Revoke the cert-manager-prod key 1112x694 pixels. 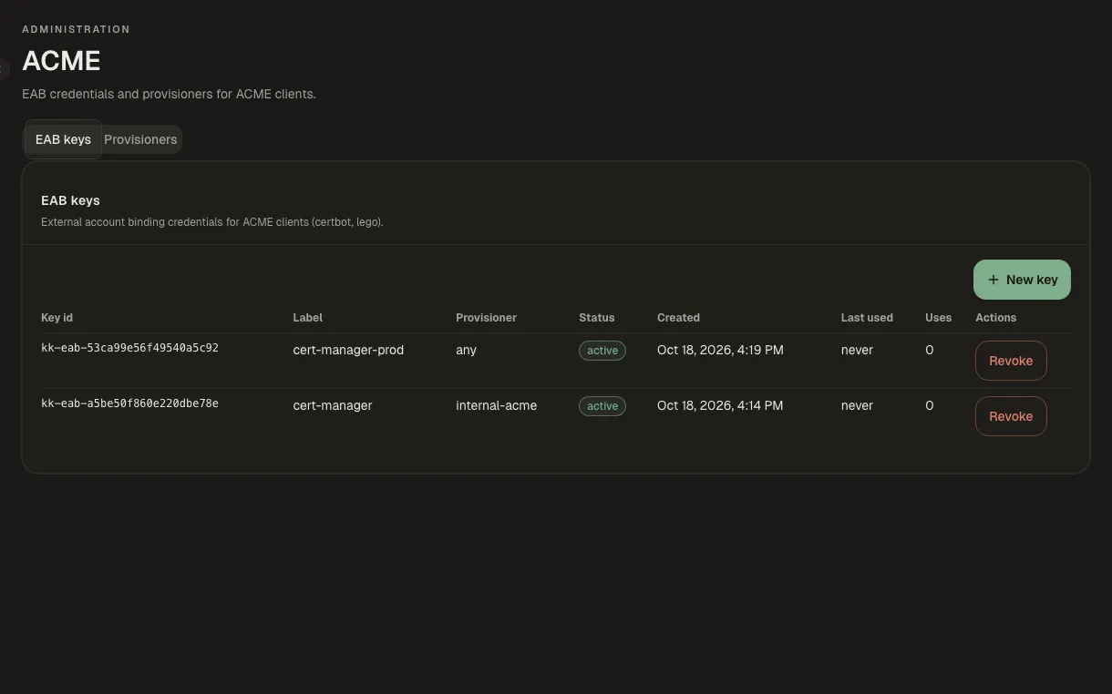(x=1011, y=361)
